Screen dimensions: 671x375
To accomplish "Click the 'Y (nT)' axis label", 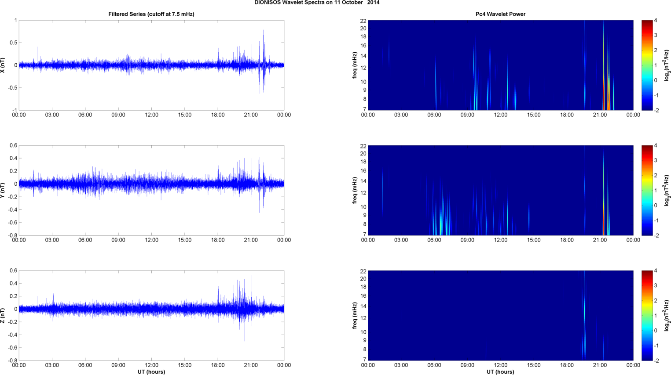I will click(3, 190).
